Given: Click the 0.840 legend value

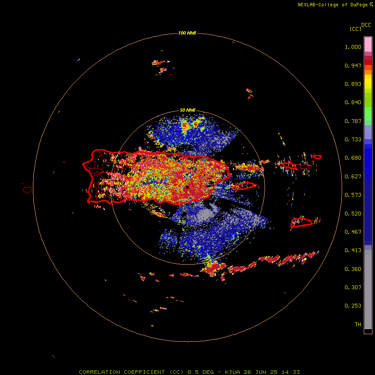Looking at the screenshot, I should click(353, 102).
